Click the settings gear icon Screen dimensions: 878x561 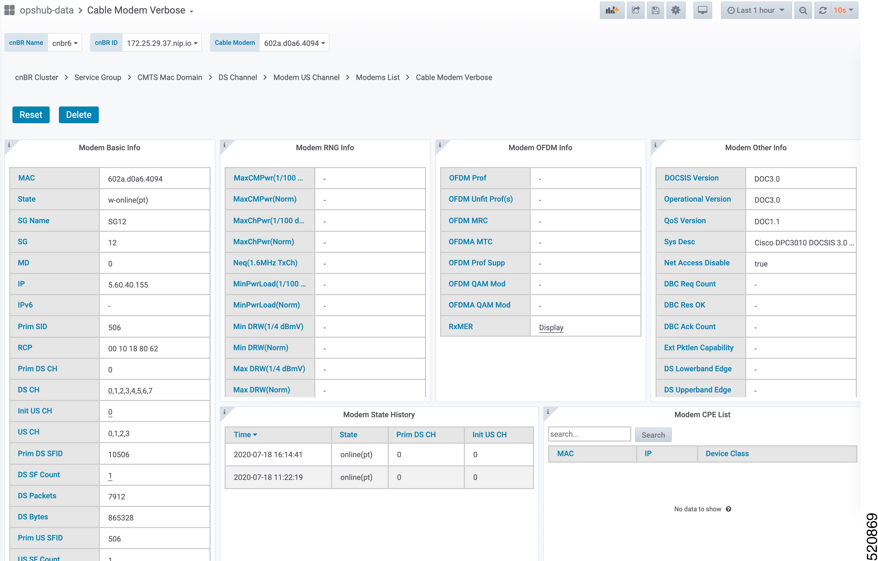[x=676, y=10]
